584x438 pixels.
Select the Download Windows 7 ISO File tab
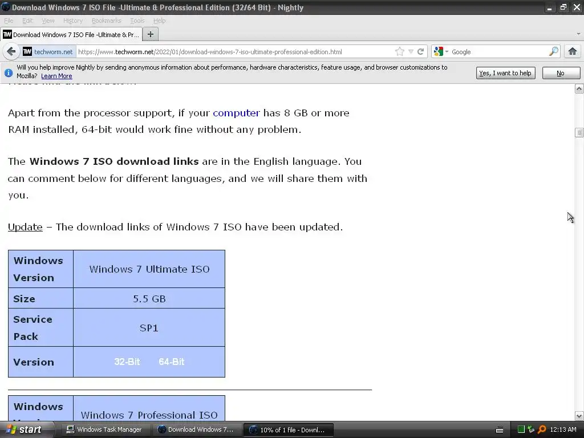71,35
